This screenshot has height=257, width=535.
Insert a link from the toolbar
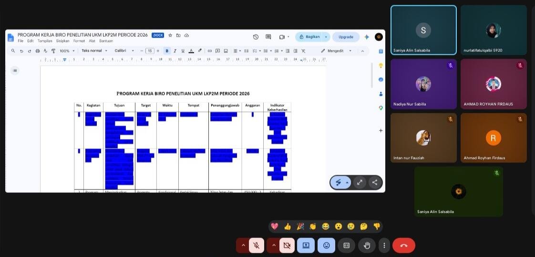(209, 51)
